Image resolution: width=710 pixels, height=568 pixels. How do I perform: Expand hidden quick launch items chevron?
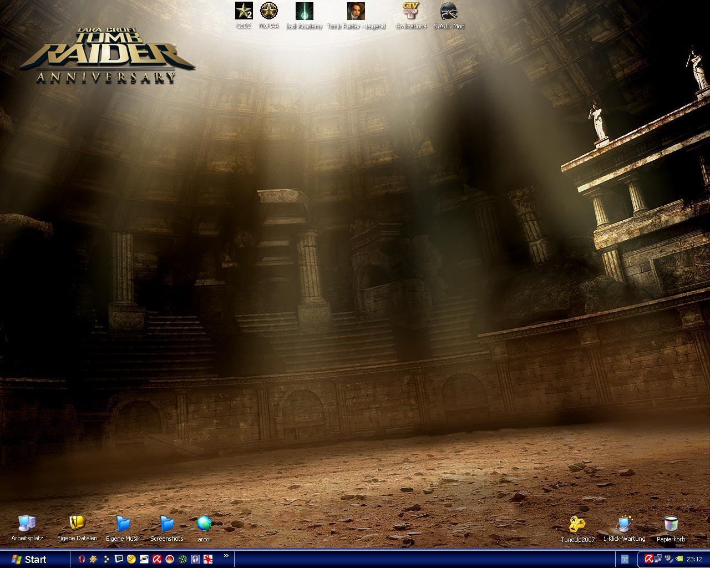pyautogui.click(x=226, y=556)
